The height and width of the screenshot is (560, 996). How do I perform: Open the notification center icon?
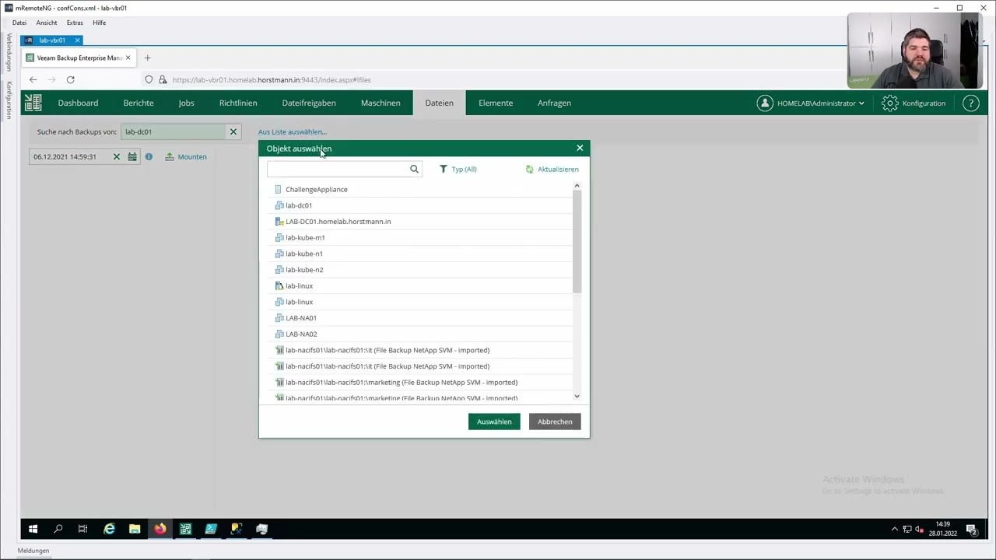[x=971, y=529]
